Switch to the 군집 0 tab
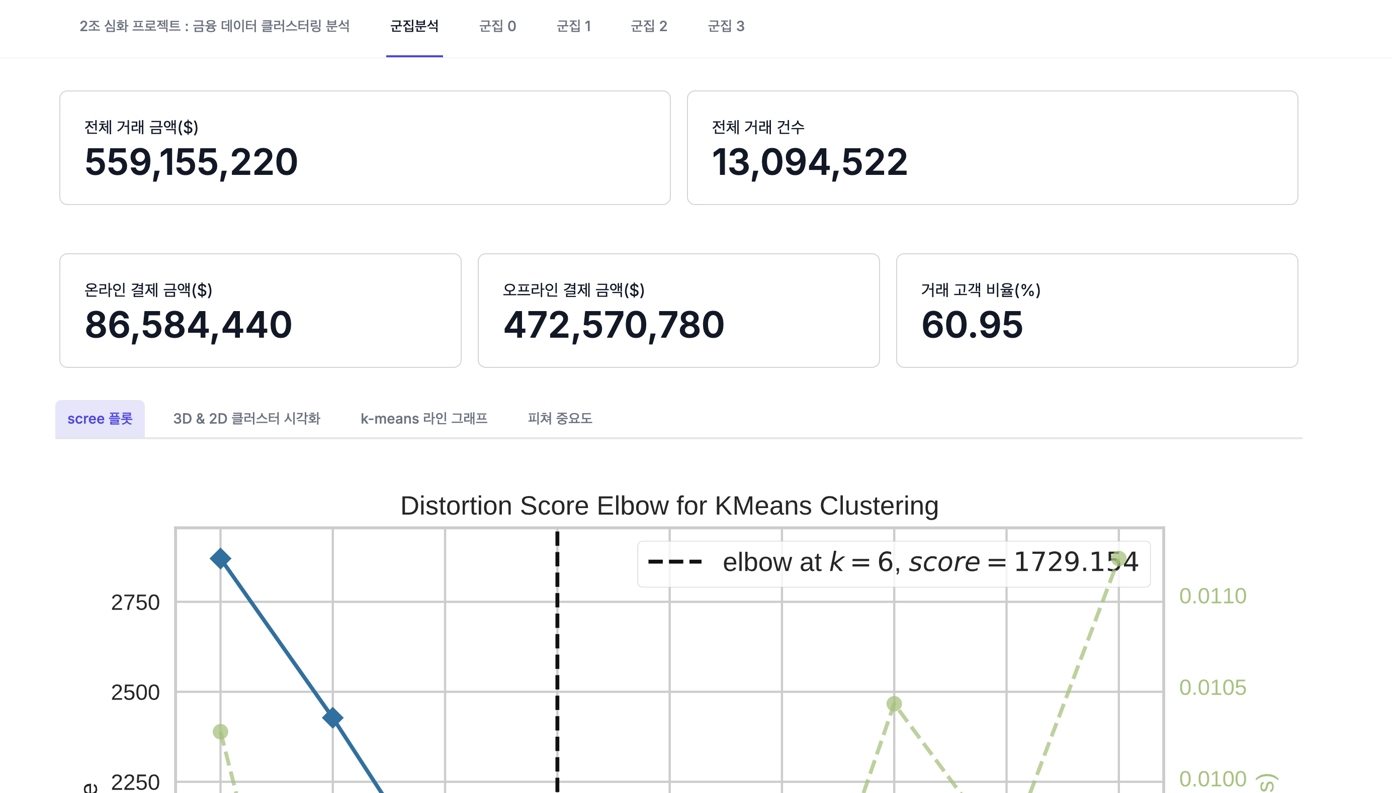The width and height of the screenshot is (1392, 793). [497, 26]
